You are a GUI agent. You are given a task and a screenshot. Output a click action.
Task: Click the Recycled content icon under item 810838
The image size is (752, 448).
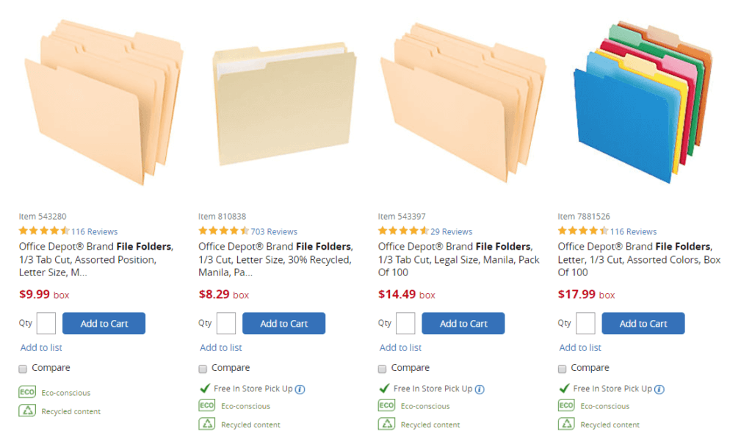(x=207, y=424)
